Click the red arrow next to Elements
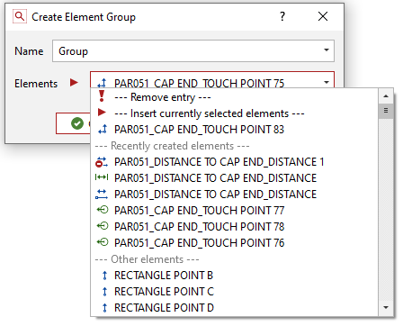 click(74, 83)
